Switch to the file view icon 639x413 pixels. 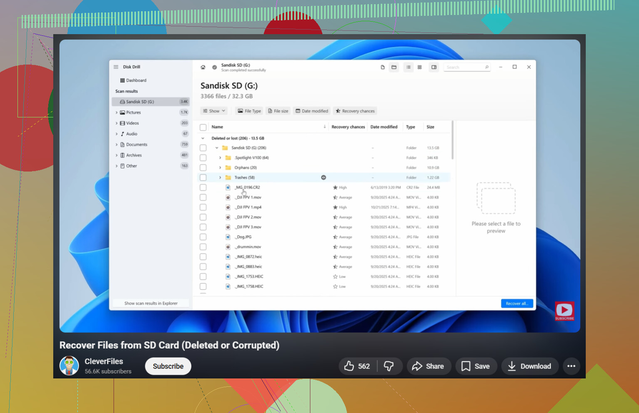coord(383,67)
